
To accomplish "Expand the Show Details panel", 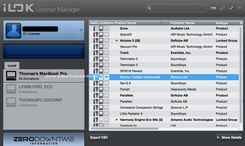I will click(229, 137).
